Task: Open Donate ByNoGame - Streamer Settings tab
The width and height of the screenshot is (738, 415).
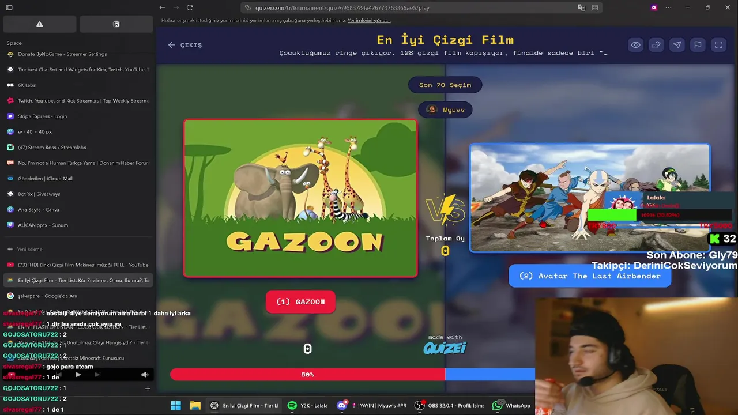Action: click(78, 54)
